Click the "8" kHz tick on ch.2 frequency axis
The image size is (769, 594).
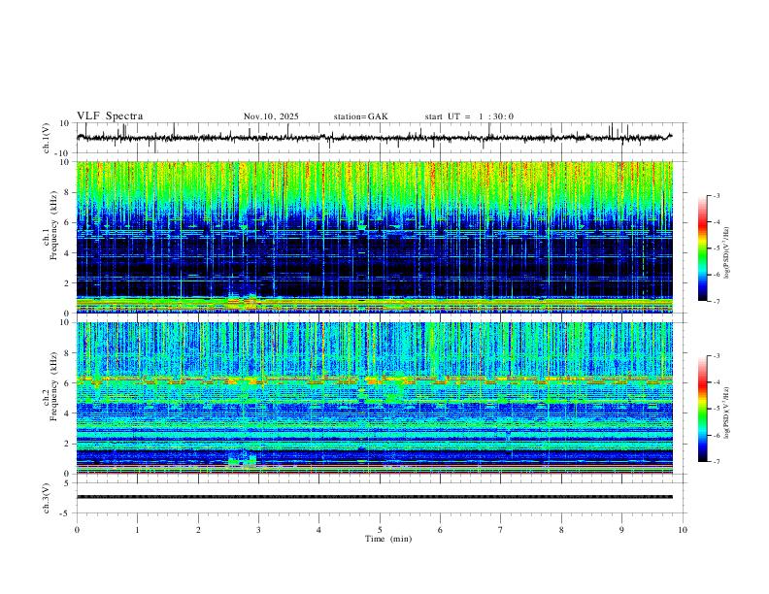[x=67, y=353]
